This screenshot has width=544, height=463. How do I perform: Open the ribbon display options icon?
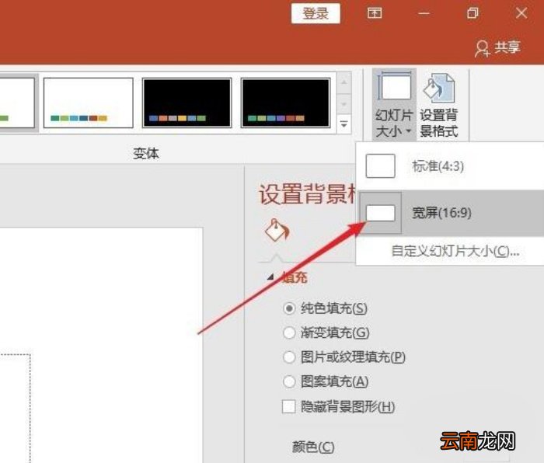click(x=375, y=13)
